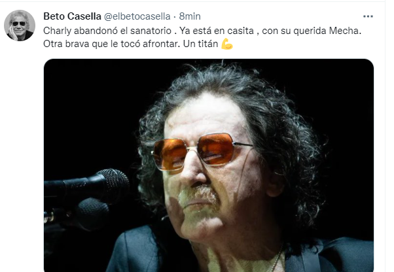Open Beto Casella's profile via display name

click(73, 16)
